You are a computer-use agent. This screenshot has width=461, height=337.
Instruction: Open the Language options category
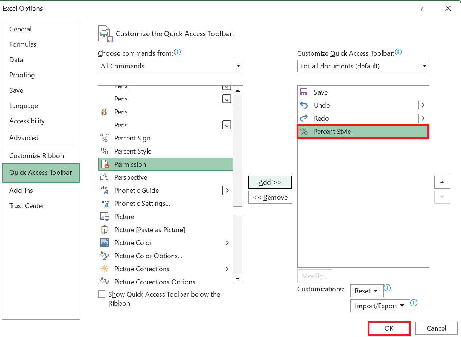pyautogui.click(x=41, y=106)
